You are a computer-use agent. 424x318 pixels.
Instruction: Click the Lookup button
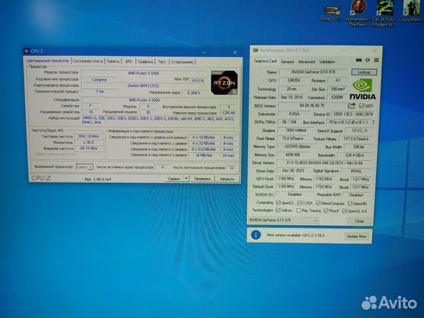click(x=364, y=72)
